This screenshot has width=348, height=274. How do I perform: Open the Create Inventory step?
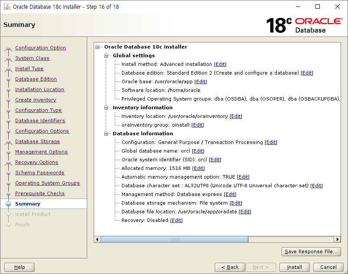point(36,100)
